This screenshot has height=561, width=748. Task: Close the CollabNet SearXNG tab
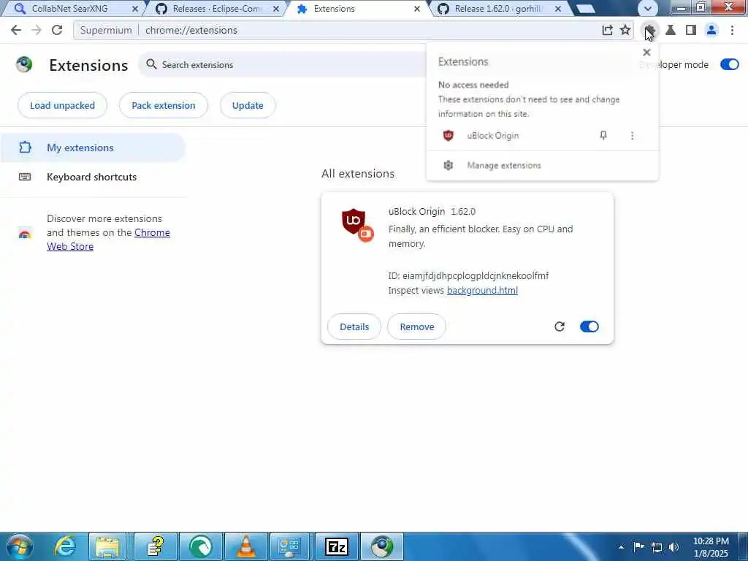pyautogui.click(x=135, y=9)
